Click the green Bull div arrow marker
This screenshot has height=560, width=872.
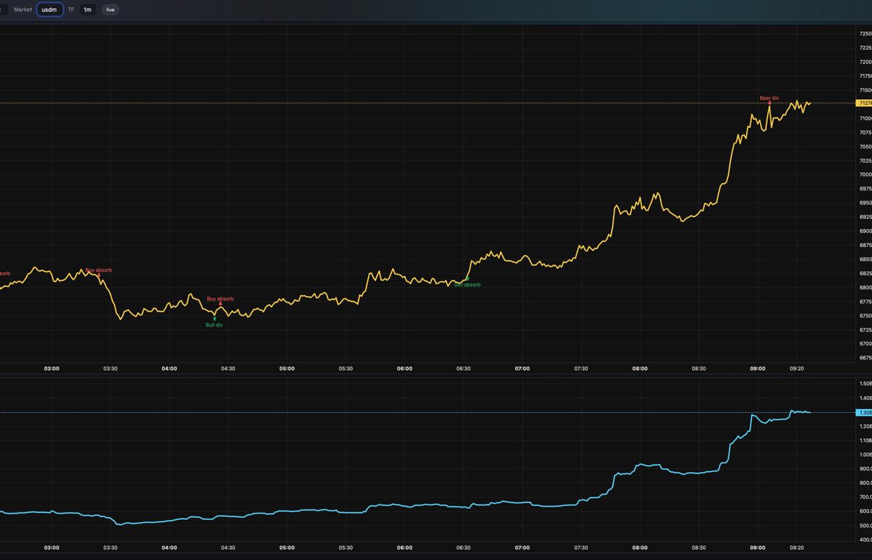coord(215,318)
